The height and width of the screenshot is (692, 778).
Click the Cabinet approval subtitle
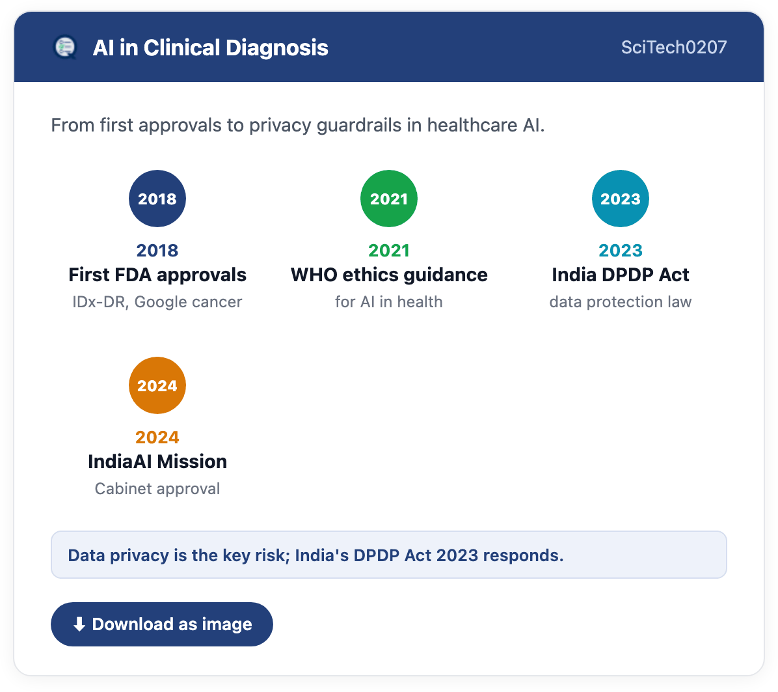pos(157,488)
